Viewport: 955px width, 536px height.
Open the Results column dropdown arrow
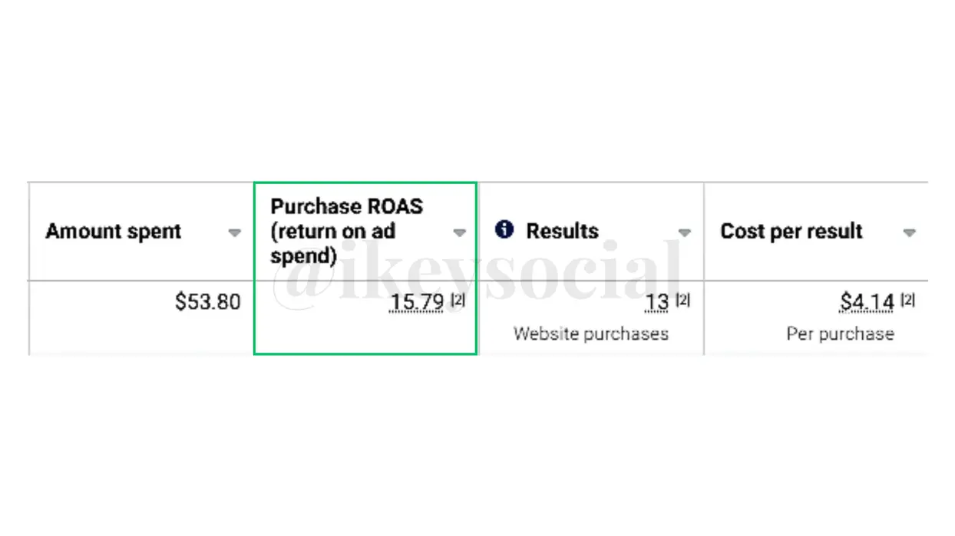point(684,233)
